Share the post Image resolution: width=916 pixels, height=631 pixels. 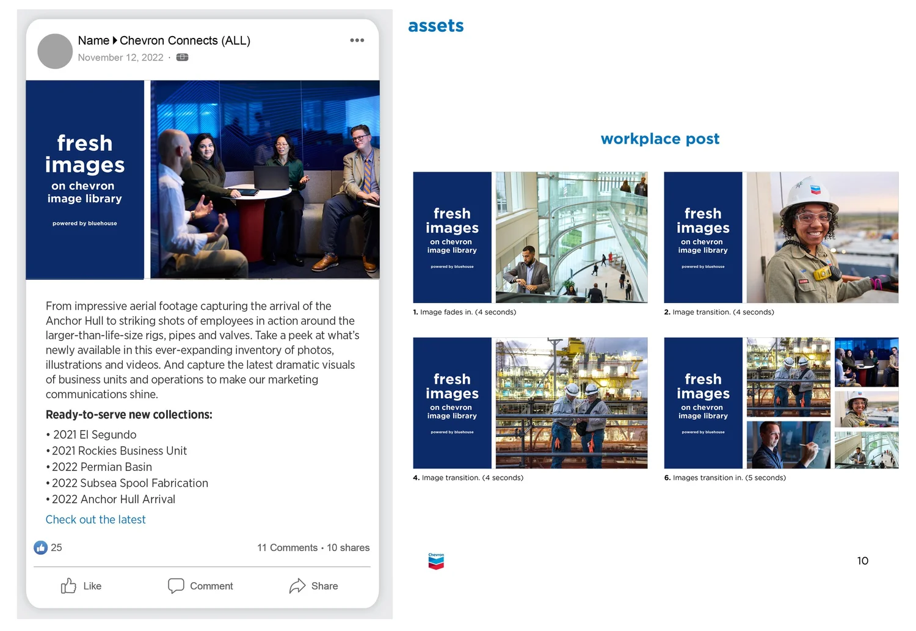pyautogui.click(x=314, y=586)
